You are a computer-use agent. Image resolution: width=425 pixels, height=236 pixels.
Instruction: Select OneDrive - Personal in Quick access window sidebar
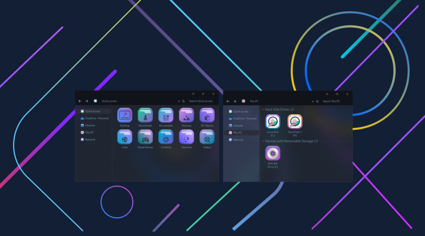pyautogui.click(x=97, y=118)
